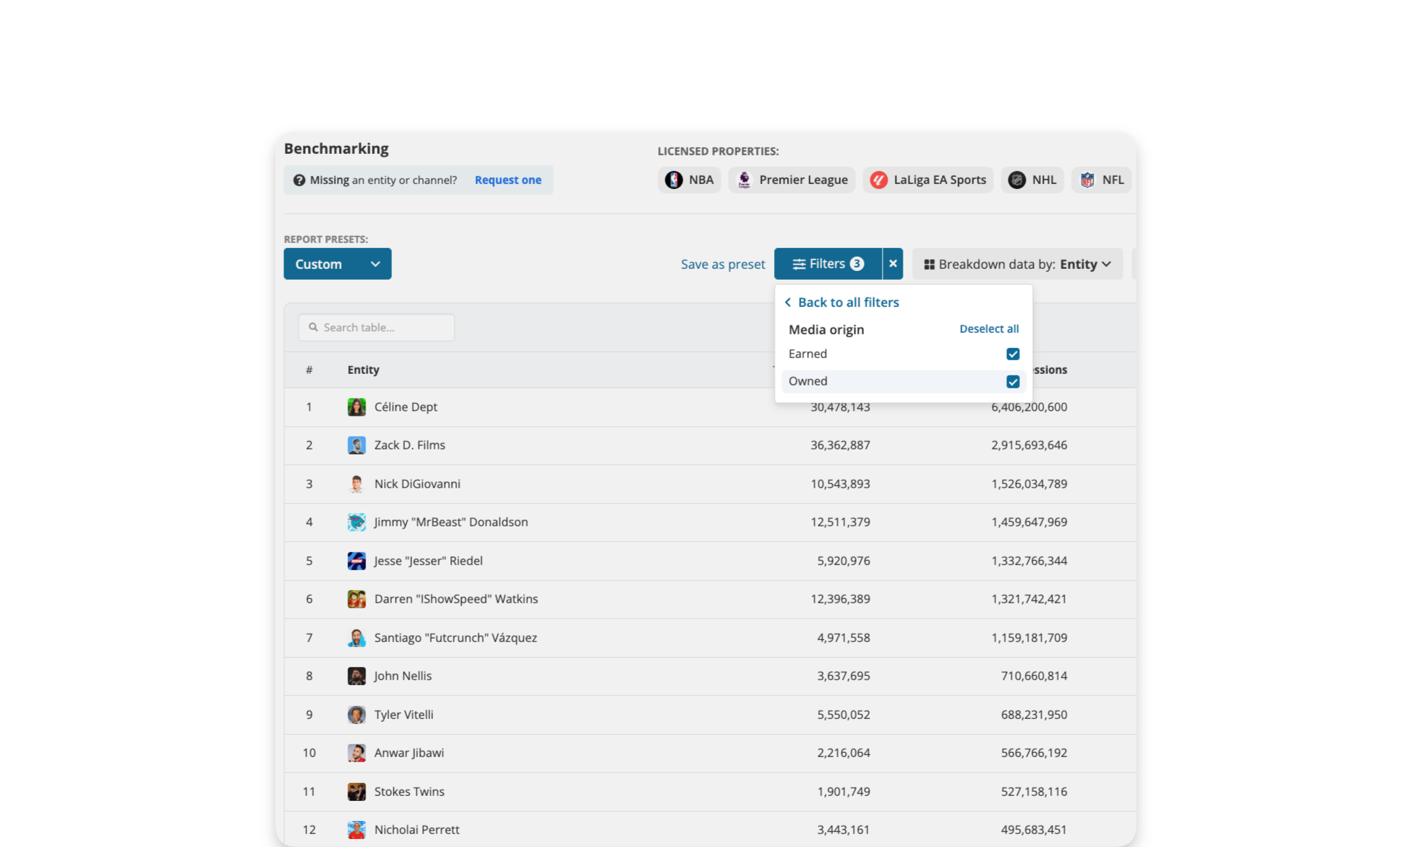
Task: Focus the Search table input field
Action: click(376, 327)
